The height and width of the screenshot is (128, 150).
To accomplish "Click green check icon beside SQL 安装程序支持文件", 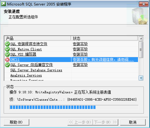I will pyautogui.click(x=7, y=44).
